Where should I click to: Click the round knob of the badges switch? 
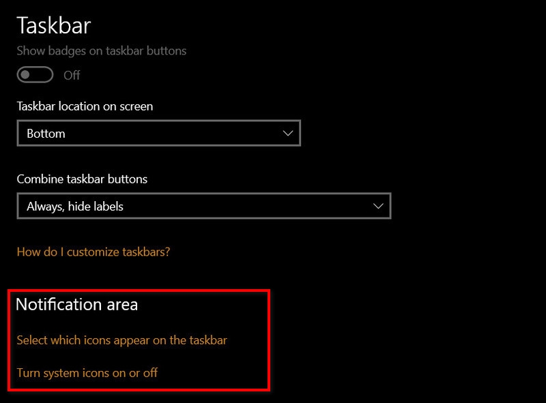point(25,75)
